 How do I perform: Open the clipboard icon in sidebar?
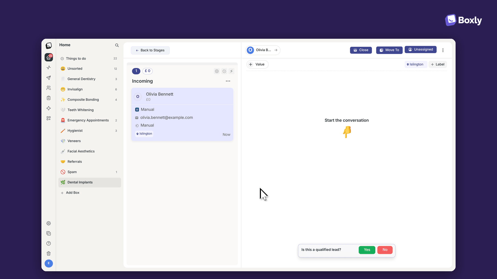pos(49,98)
